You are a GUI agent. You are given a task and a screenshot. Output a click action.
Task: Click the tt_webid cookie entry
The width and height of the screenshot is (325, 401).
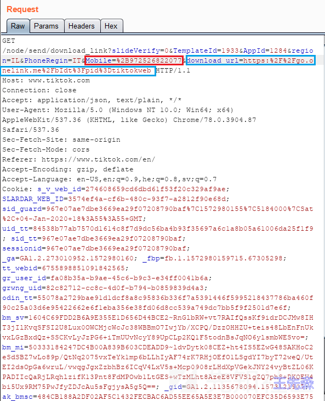[x=65, y=268]
